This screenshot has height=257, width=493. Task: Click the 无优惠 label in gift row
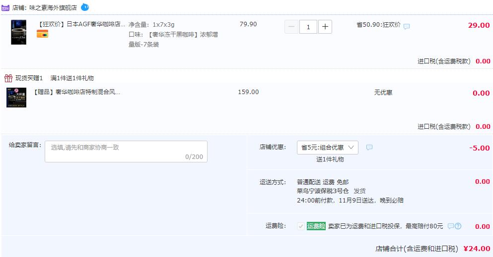[383, 93]
